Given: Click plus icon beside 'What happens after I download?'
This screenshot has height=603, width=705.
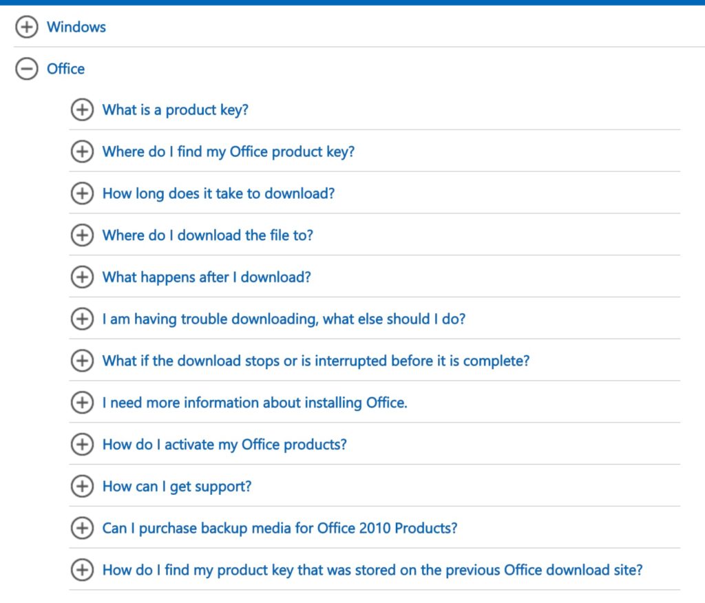Looking at the screenshot, I should 82,277.
